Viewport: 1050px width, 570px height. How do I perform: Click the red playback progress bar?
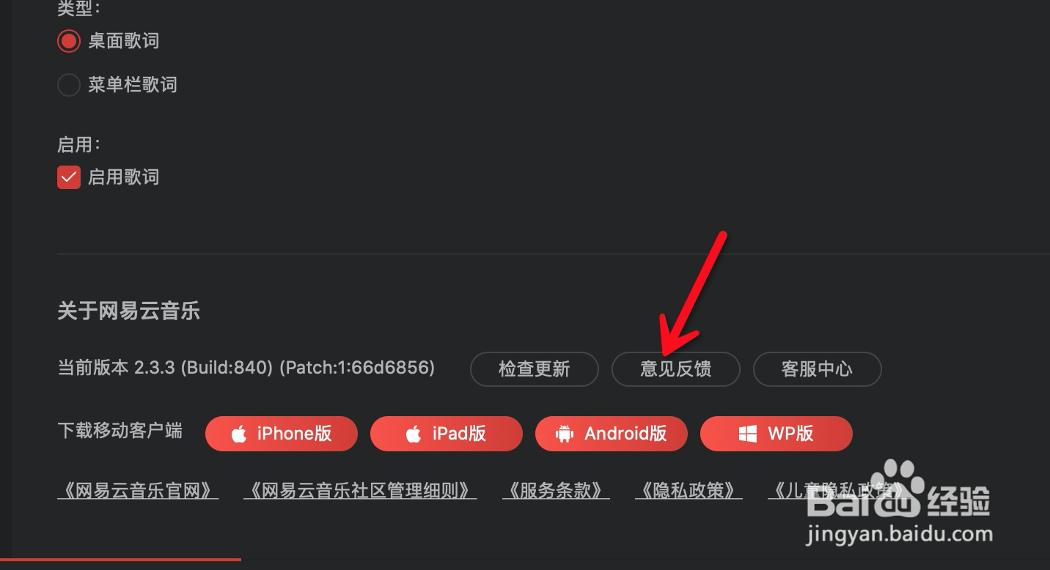coord(120,560)
